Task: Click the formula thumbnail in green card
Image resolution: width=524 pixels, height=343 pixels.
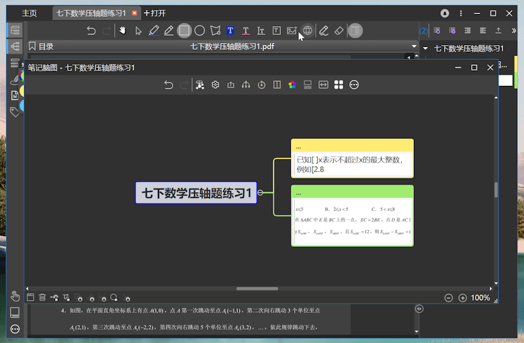Action: click(x=352, y=221)
